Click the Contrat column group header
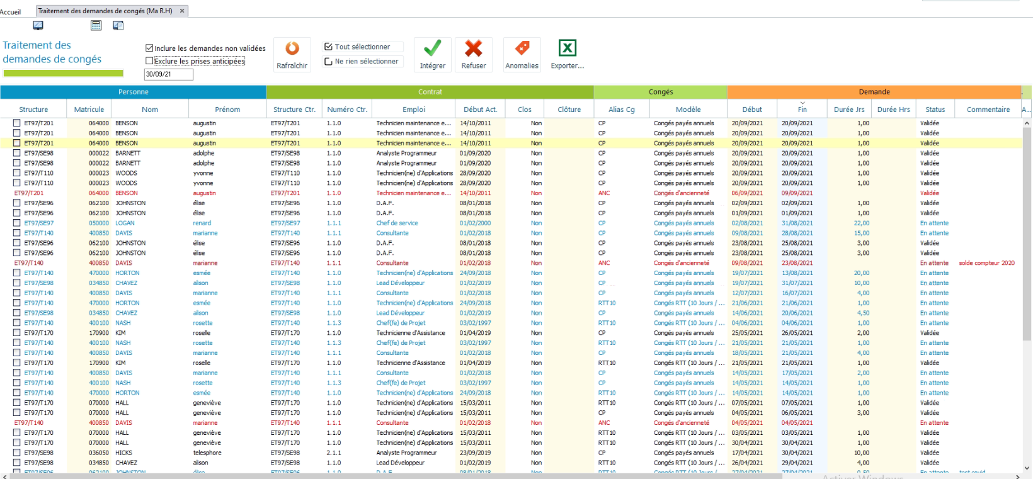This screenshot has height=479, width=1033. tap(430, 92)
